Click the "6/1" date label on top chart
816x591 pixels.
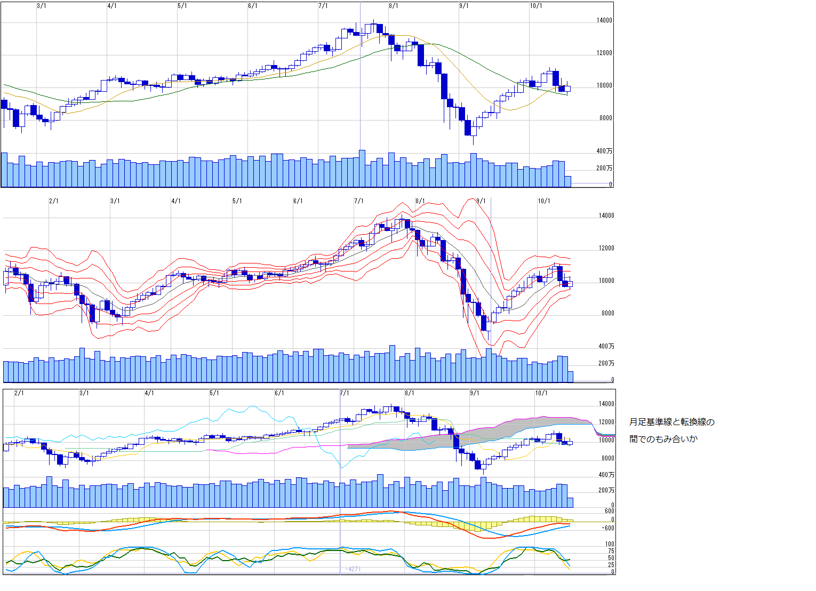tap(253, 6)
